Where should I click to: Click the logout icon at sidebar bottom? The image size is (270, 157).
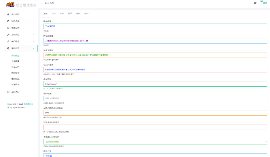(8, 92)
